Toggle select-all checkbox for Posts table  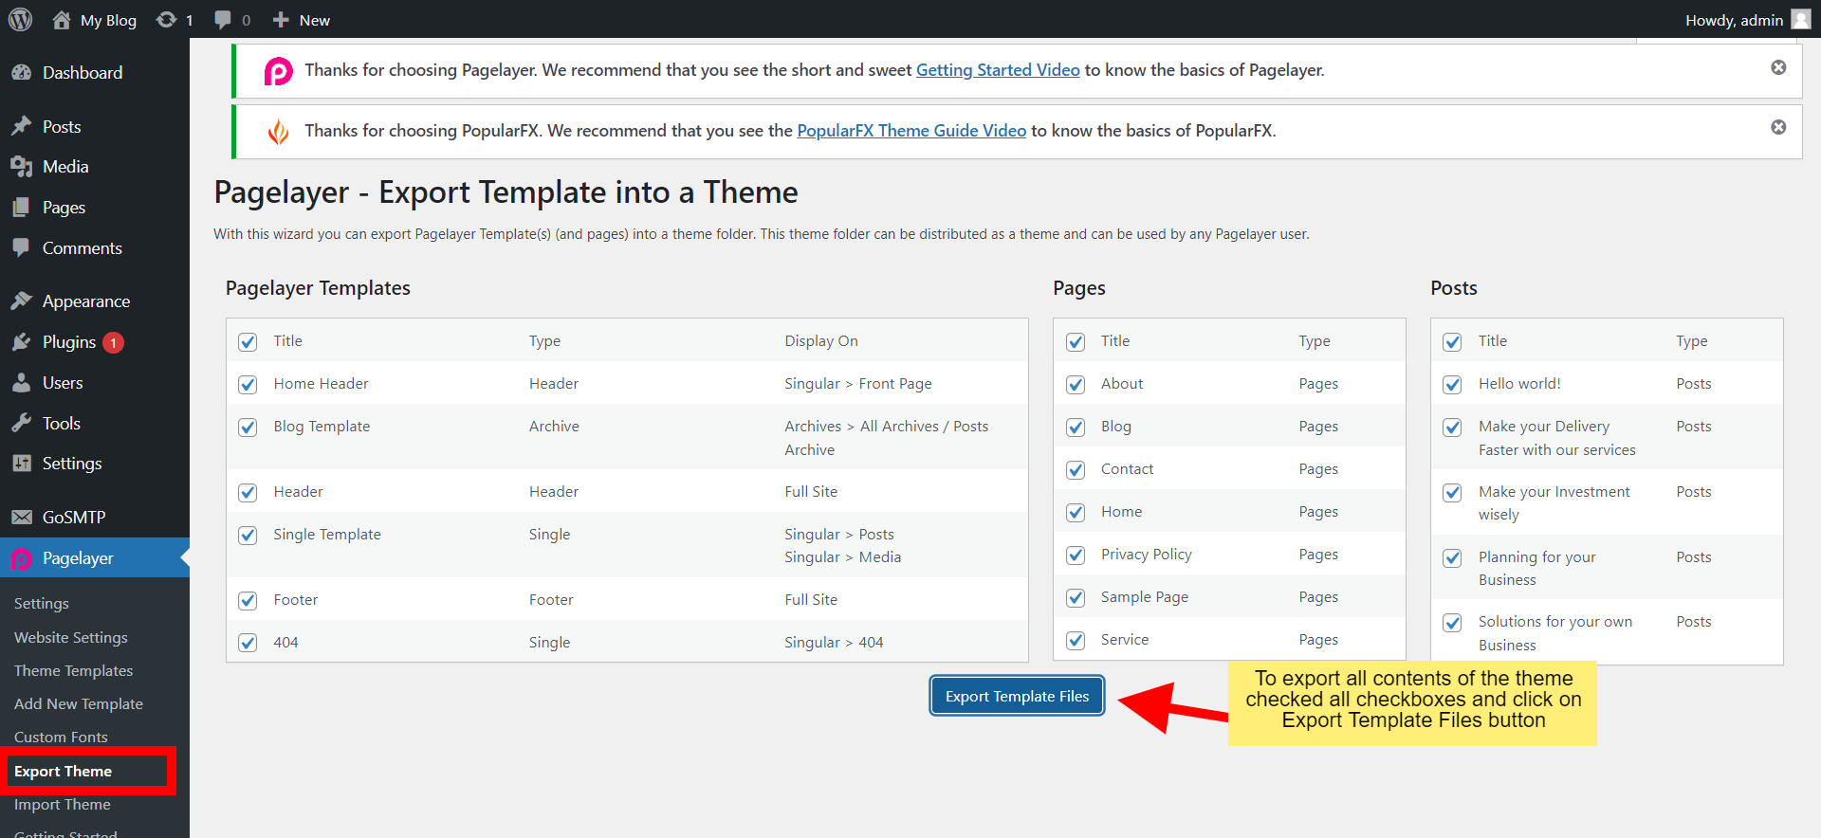[x=1452, y=342]
